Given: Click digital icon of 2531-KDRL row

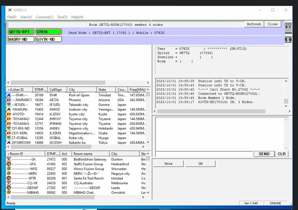Looking at the screenshot, I should 9,133.
